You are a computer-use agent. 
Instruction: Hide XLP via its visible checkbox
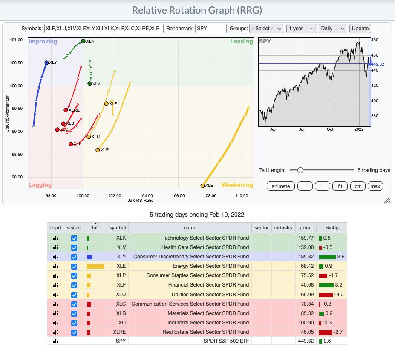(x=74, y=276)
